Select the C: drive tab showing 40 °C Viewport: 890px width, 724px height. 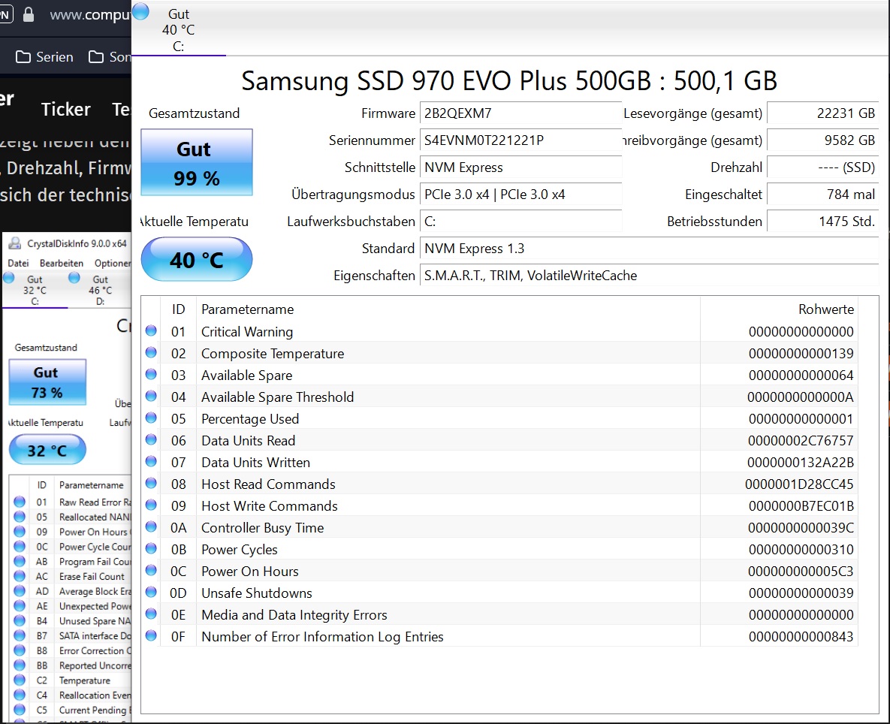(178, 29)
